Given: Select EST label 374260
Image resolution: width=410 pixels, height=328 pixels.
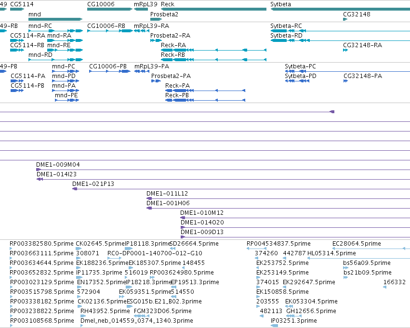Looking at the screenshot, I should tap(266, 253).
